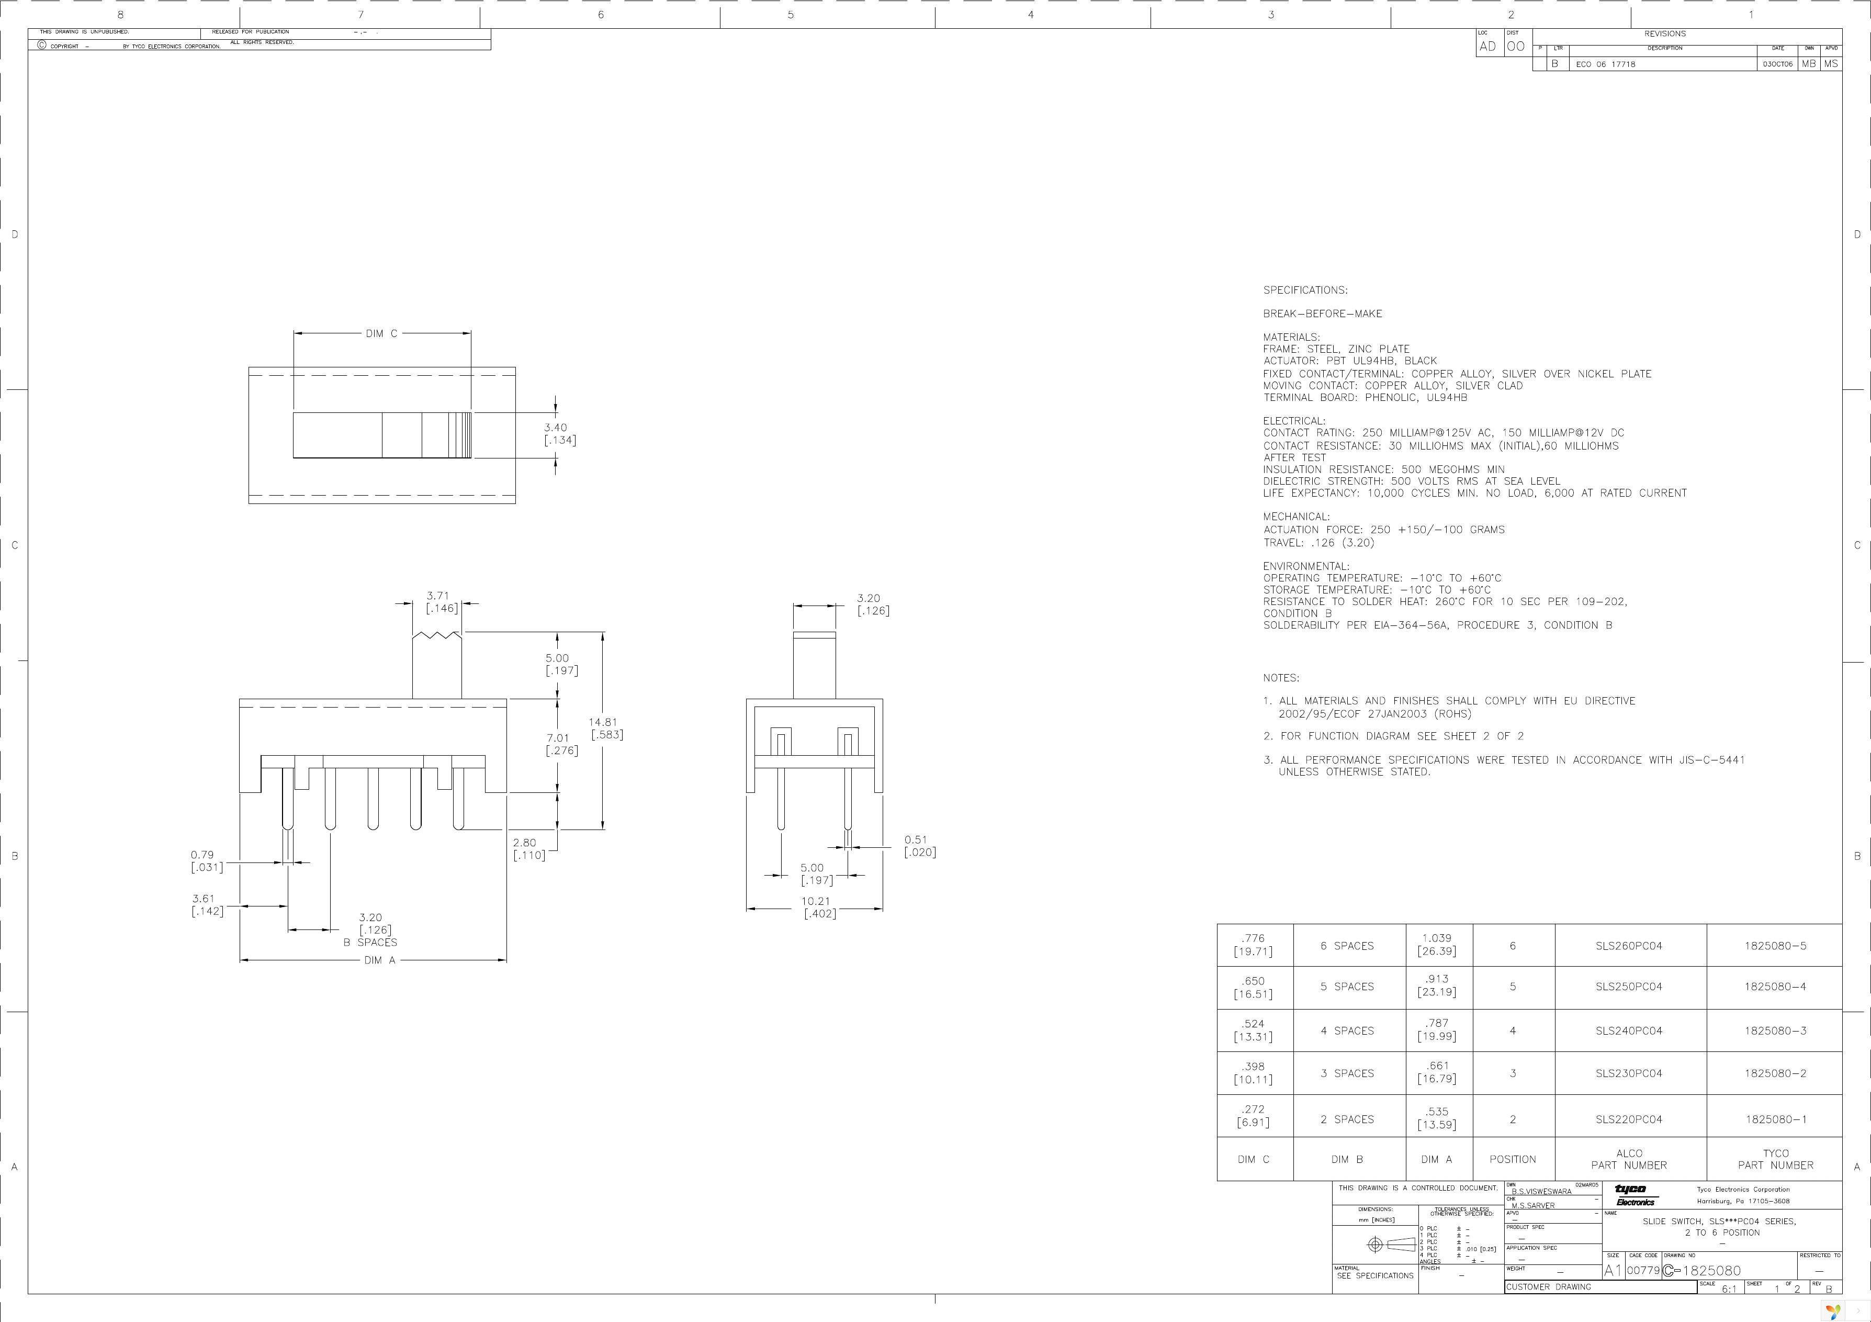Select the 3.40 [.134] dimension
1871x1322 pixels.
(x=560, y=434)
